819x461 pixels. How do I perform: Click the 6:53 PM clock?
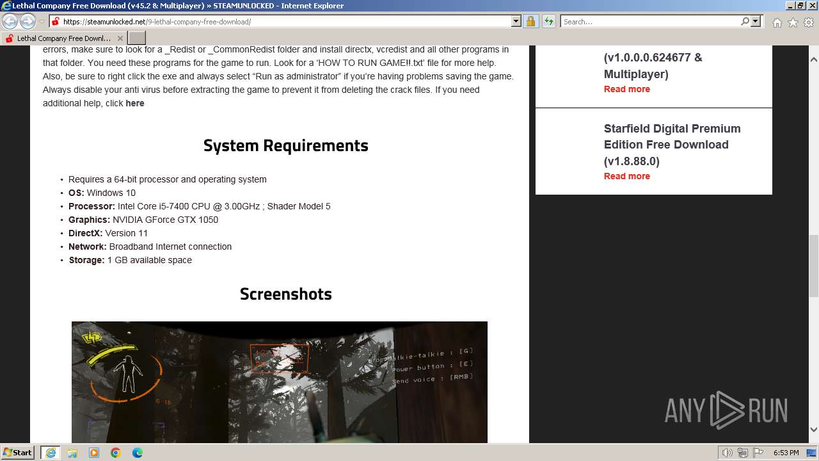pyautogui.click(x=786, y=453)
